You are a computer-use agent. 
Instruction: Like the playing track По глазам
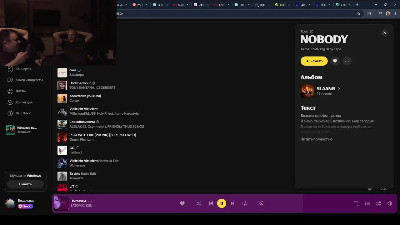tap(182, 203)
